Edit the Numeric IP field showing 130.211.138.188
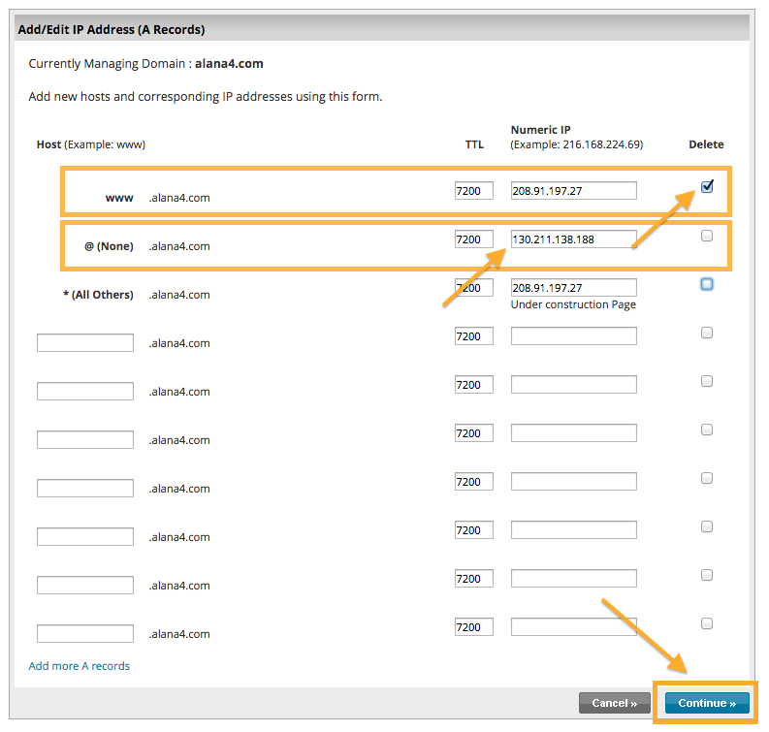This screenshot has width=769, height=732. tap(573, 239)
